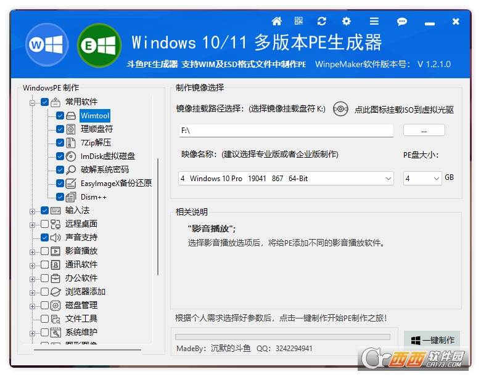Click the refresh arrows icon
Viewport: 481px width, 377px height.
click(321, 21)
